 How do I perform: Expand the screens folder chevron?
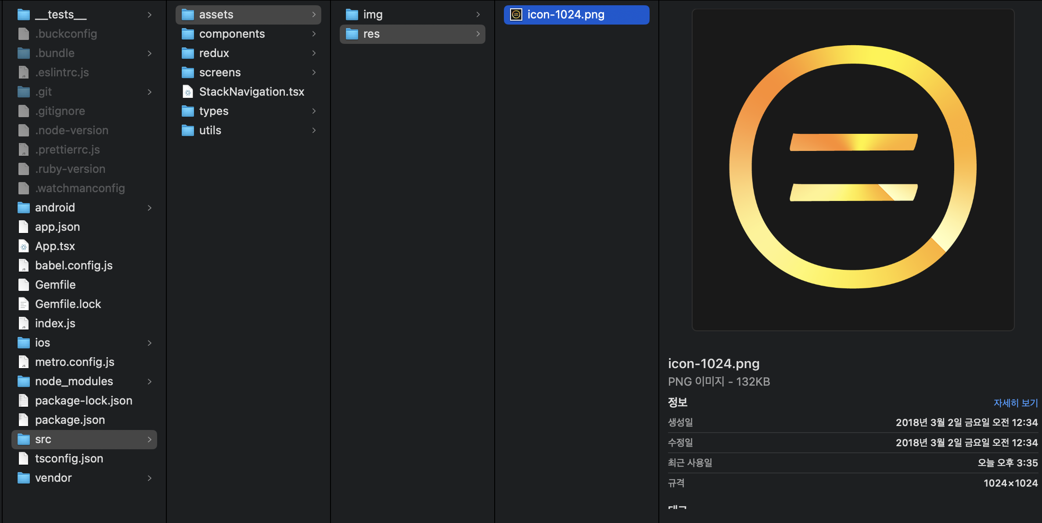point(314,72)
